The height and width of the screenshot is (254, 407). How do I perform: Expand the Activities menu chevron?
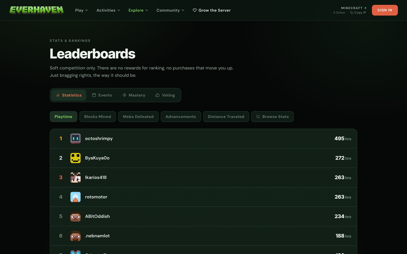(119, 10)
